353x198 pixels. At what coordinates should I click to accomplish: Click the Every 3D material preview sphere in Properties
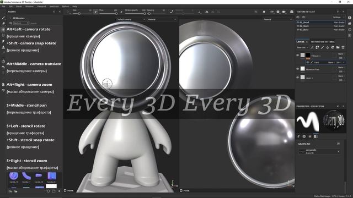334,121
